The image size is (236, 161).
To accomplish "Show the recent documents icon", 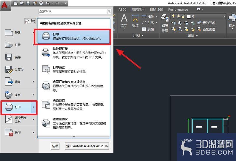I will coord(27,21).
